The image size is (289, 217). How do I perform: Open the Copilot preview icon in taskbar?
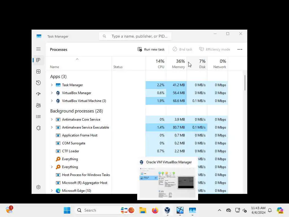pyautogui.click(x=280, y=210)
